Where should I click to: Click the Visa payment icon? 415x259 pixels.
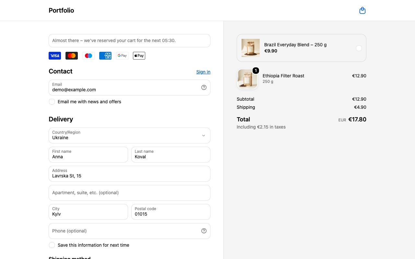(55, 56)
